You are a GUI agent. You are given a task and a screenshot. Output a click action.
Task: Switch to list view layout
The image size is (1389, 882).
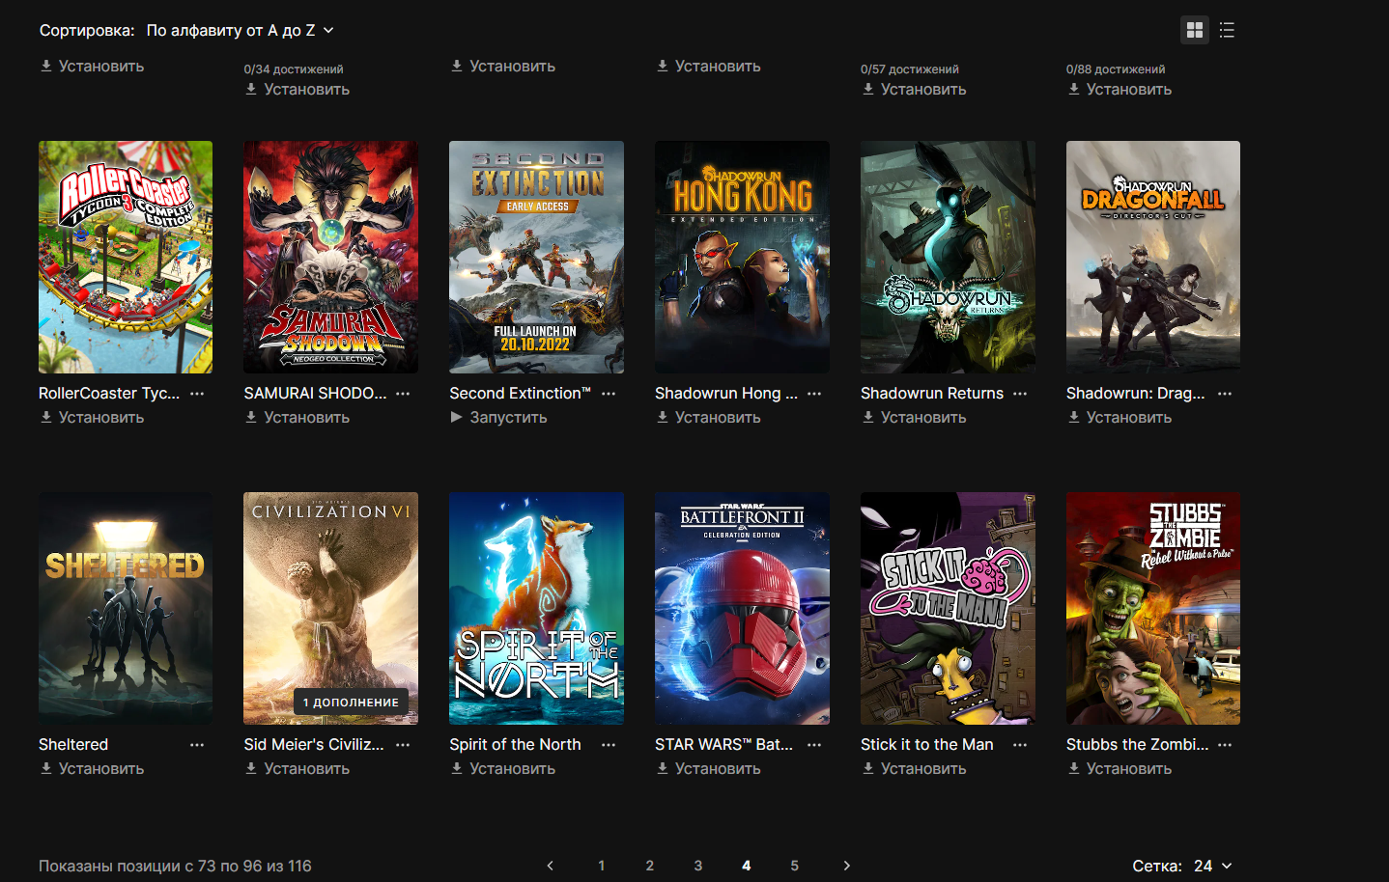pos(1227,30)
